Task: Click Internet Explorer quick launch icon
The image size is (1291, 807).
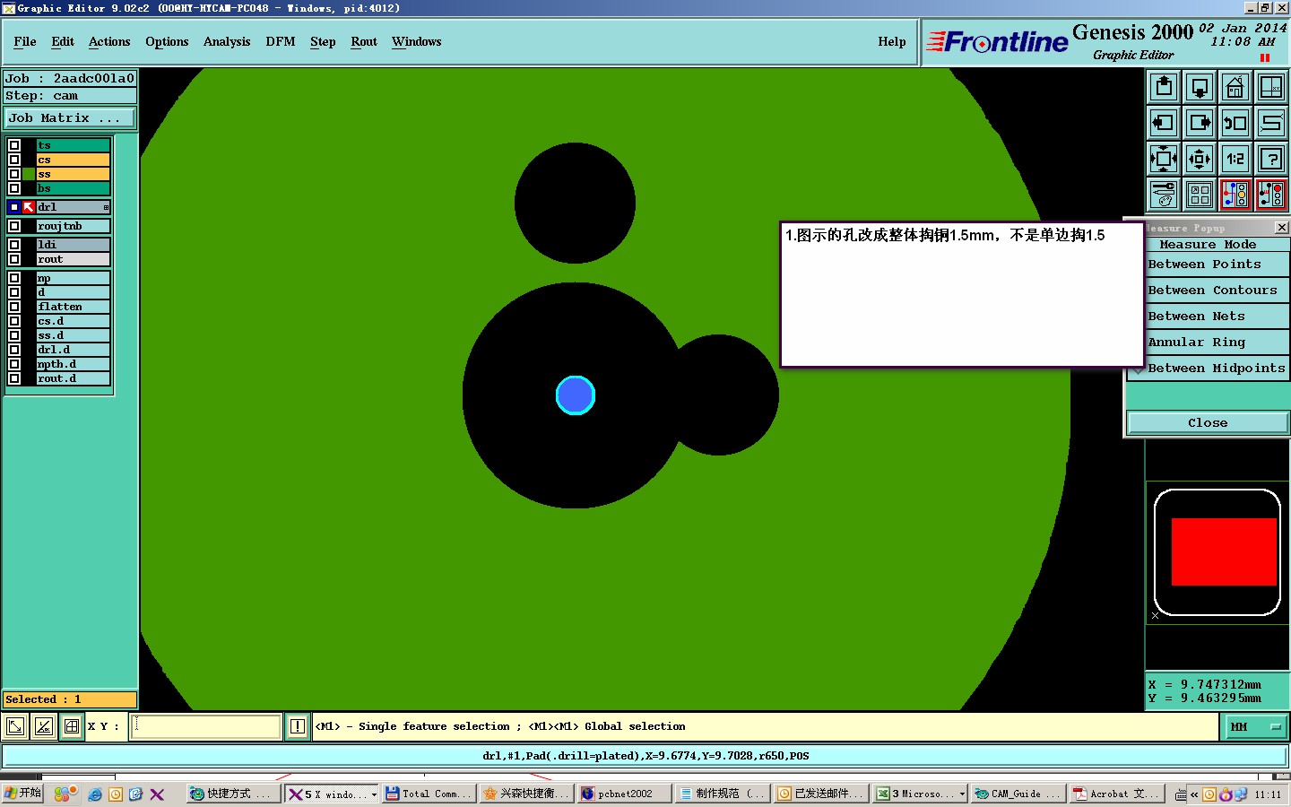Action: click(x=95, y=794)
